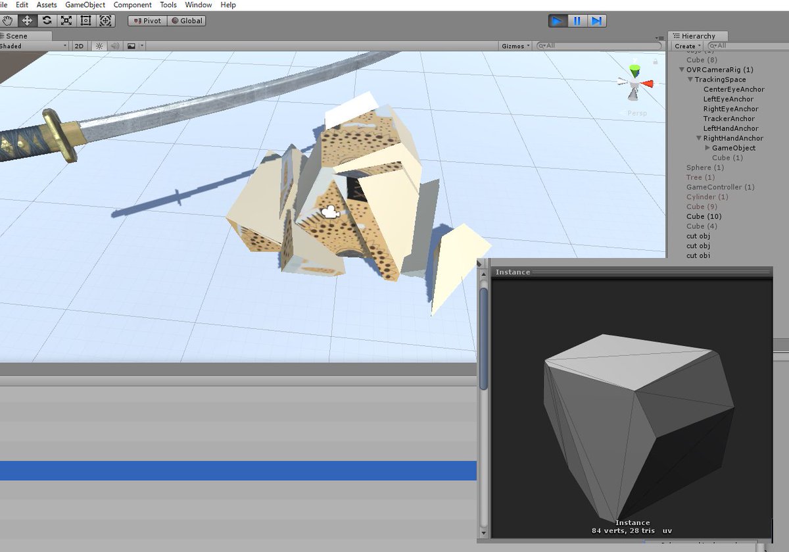Select the Rotate tool
789x552 pixels.
click(47, 20)
